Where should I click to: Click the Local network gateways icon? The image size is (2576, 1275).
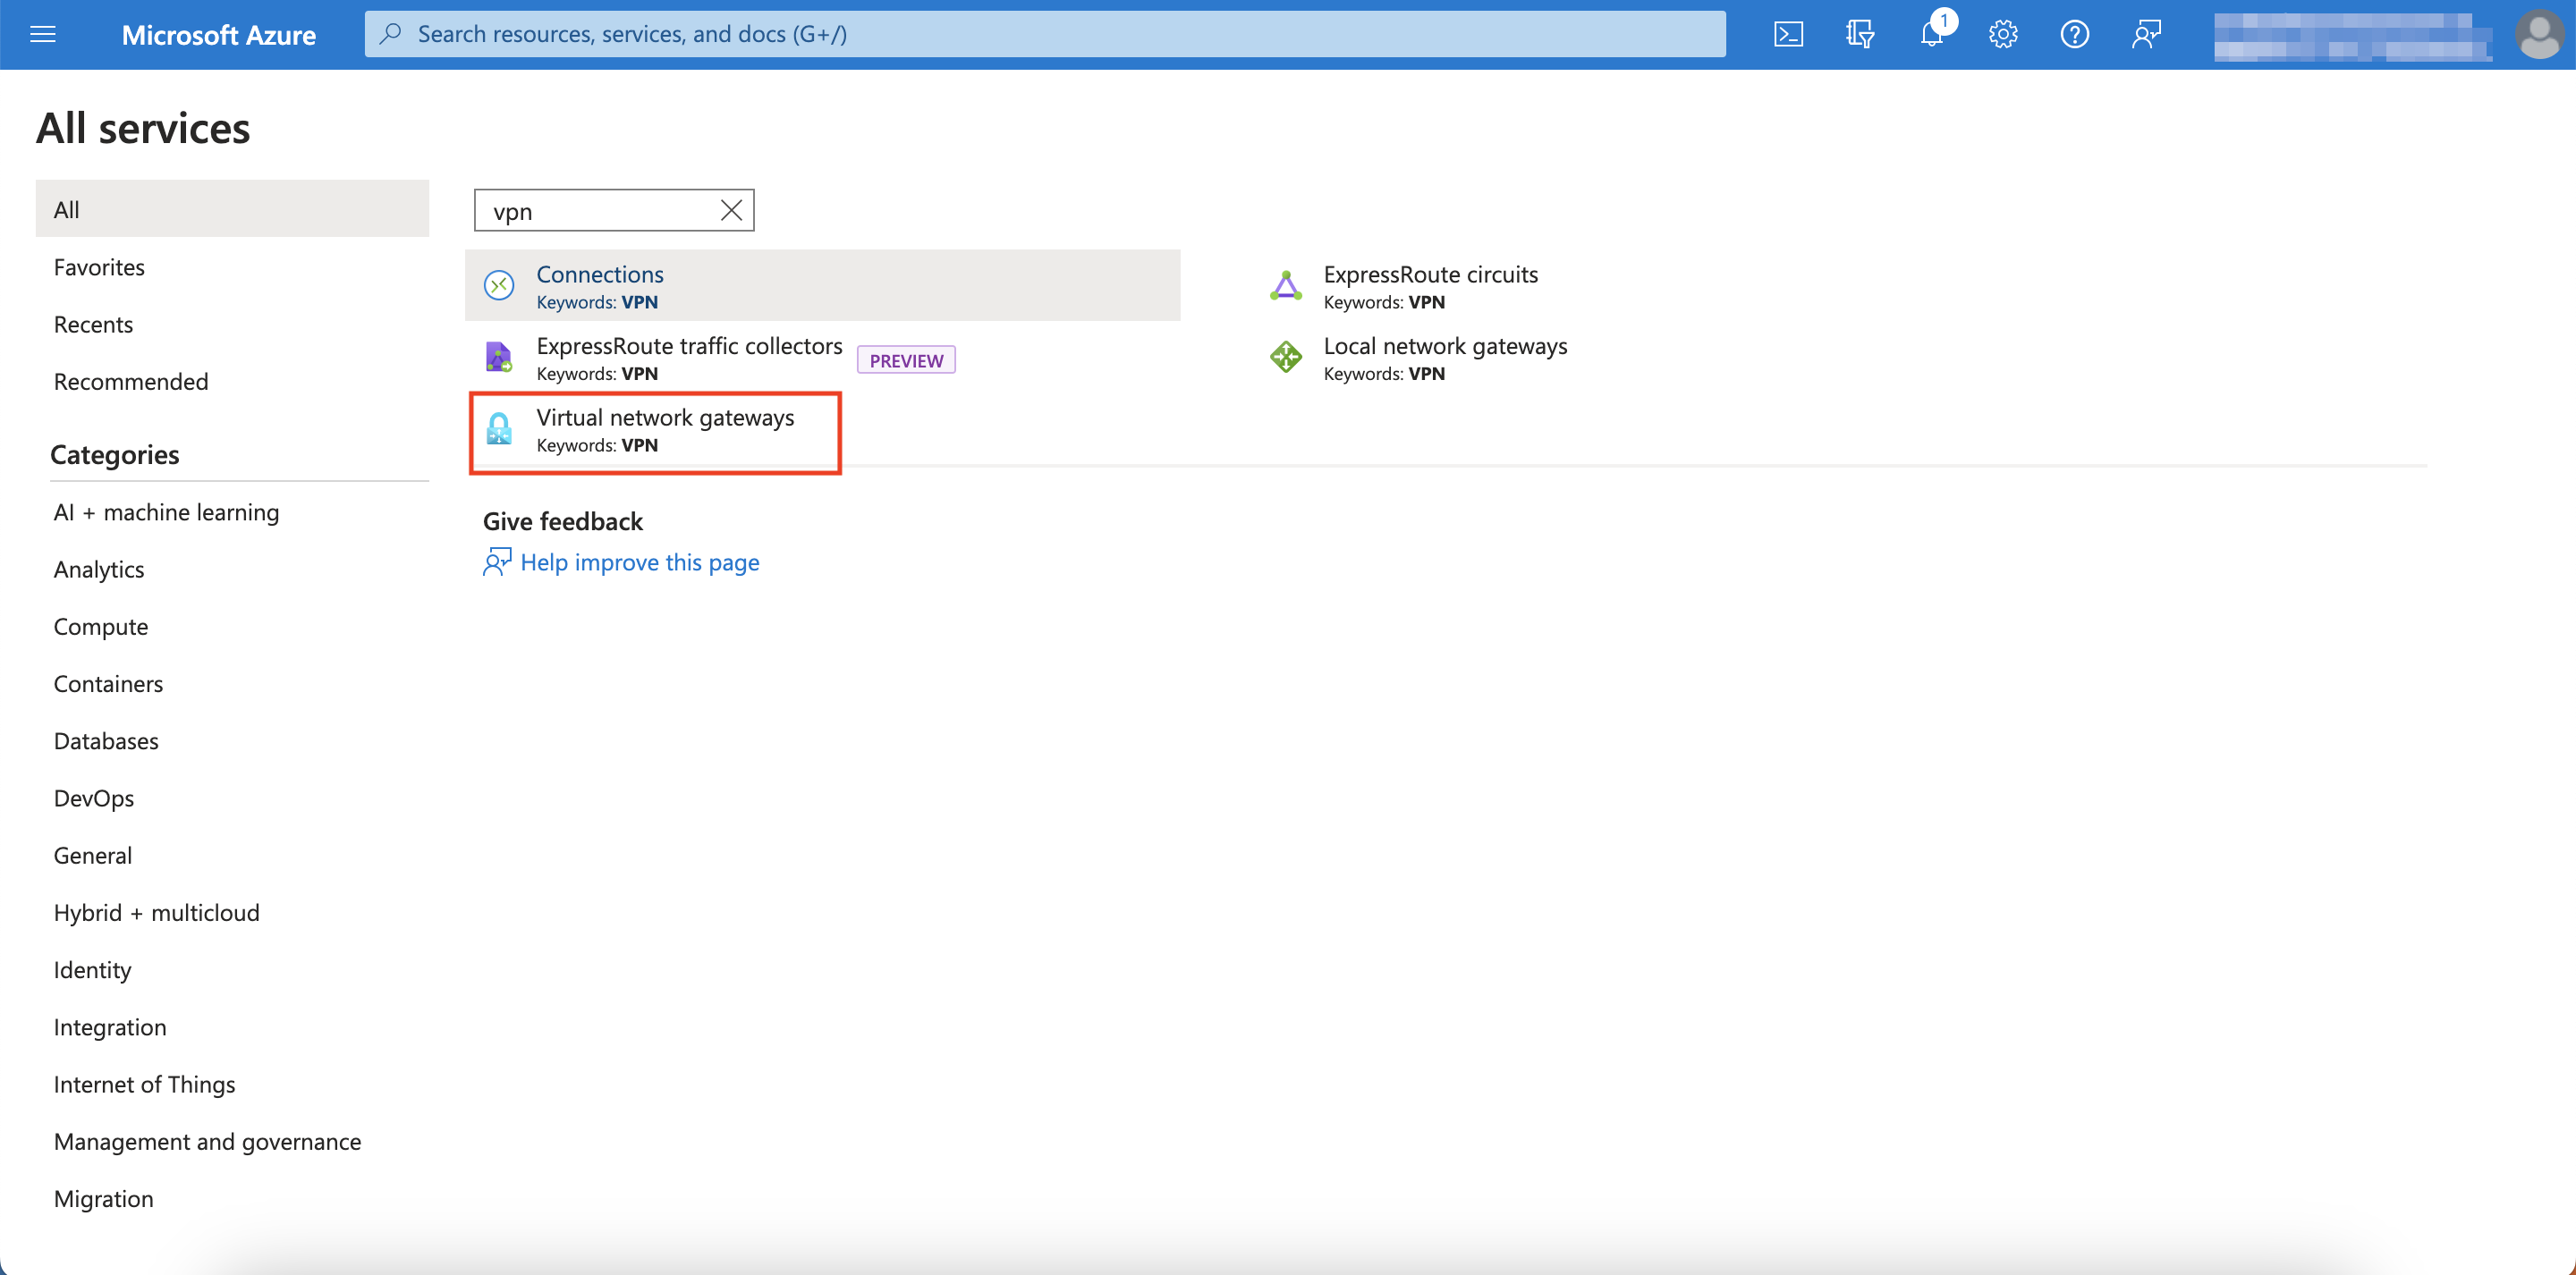[1285, 357]
